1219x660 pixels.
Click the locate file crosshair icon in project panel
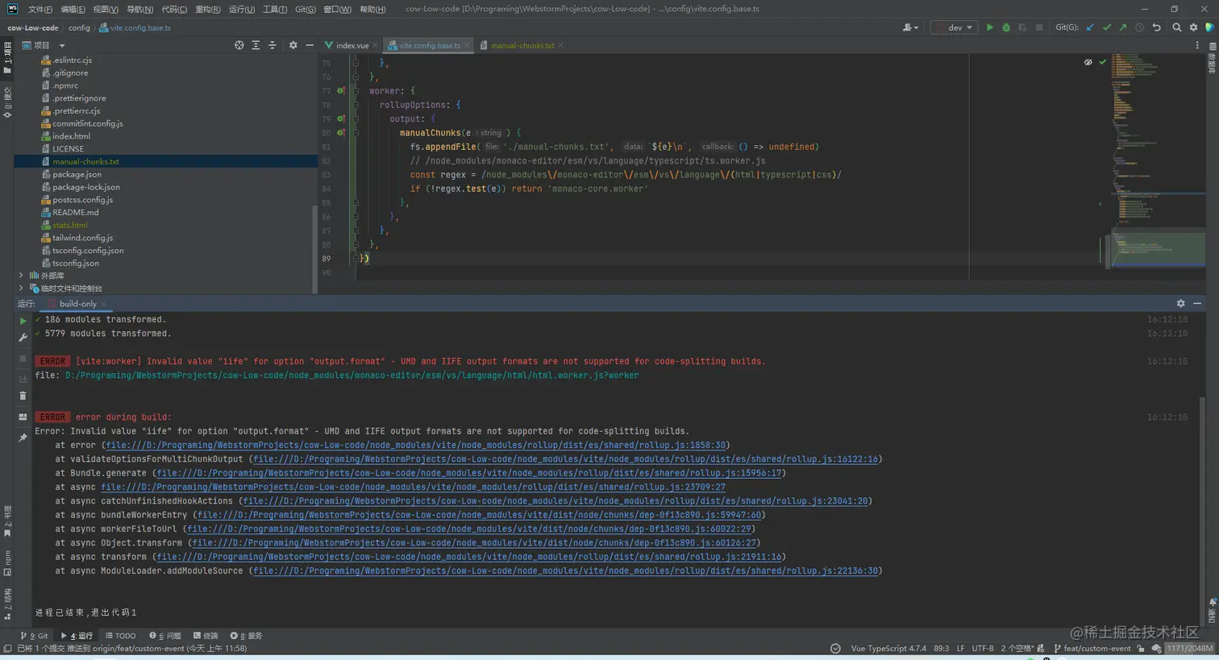[239, 45]
